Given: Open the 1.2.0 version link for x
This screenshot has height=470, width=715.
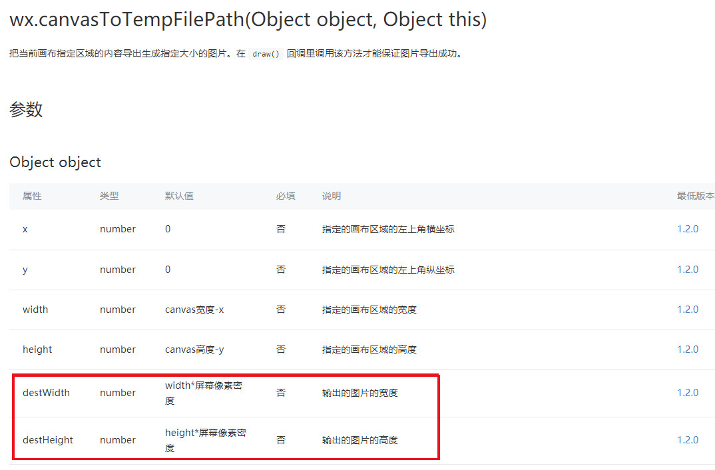Looking at the screenshot, I should 688,229.
